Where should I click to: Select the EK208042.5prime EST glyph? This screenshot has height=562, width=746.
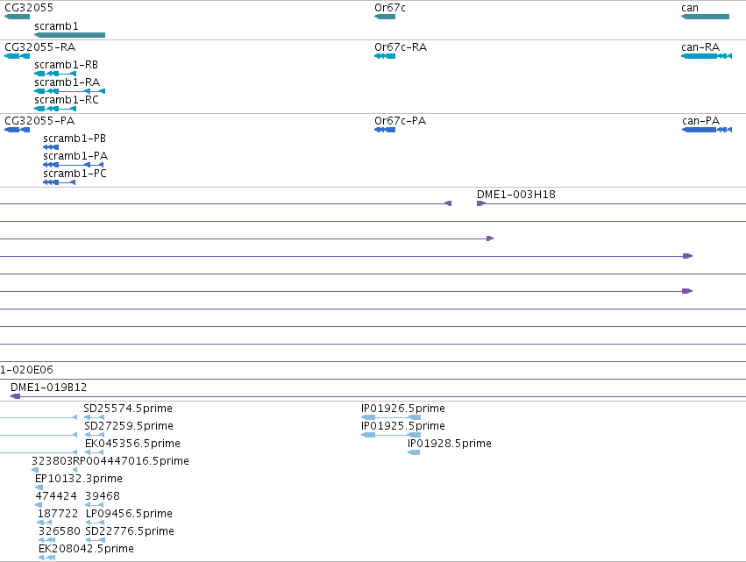(46, 558)
